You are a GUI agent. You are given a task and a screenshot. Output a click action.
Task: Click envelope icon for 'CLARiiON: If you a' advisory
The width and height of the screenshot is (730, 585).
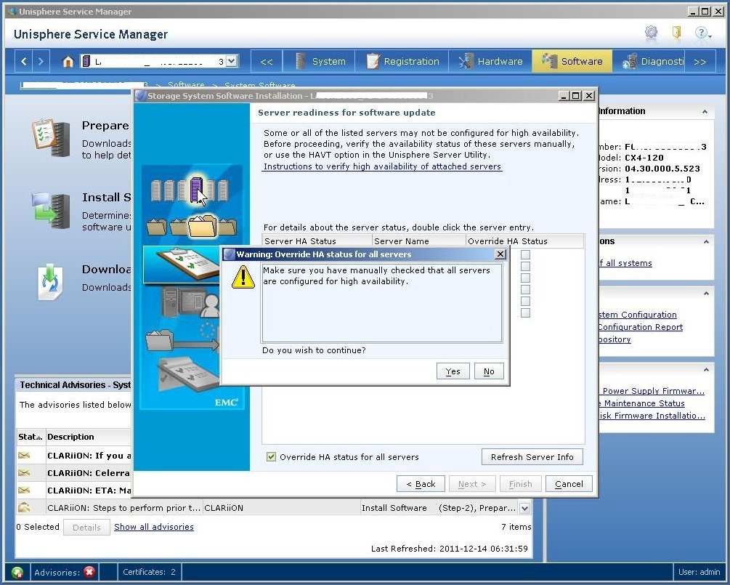[24, 455]
